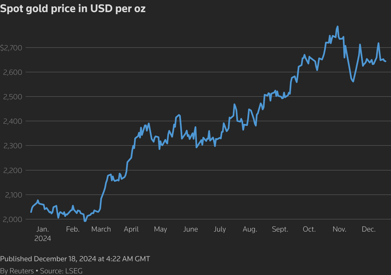Image resolution: width=391 pixels, height=275 pixels.
Task: Click the highest peak of the gold price line
Action: (338, 27)
